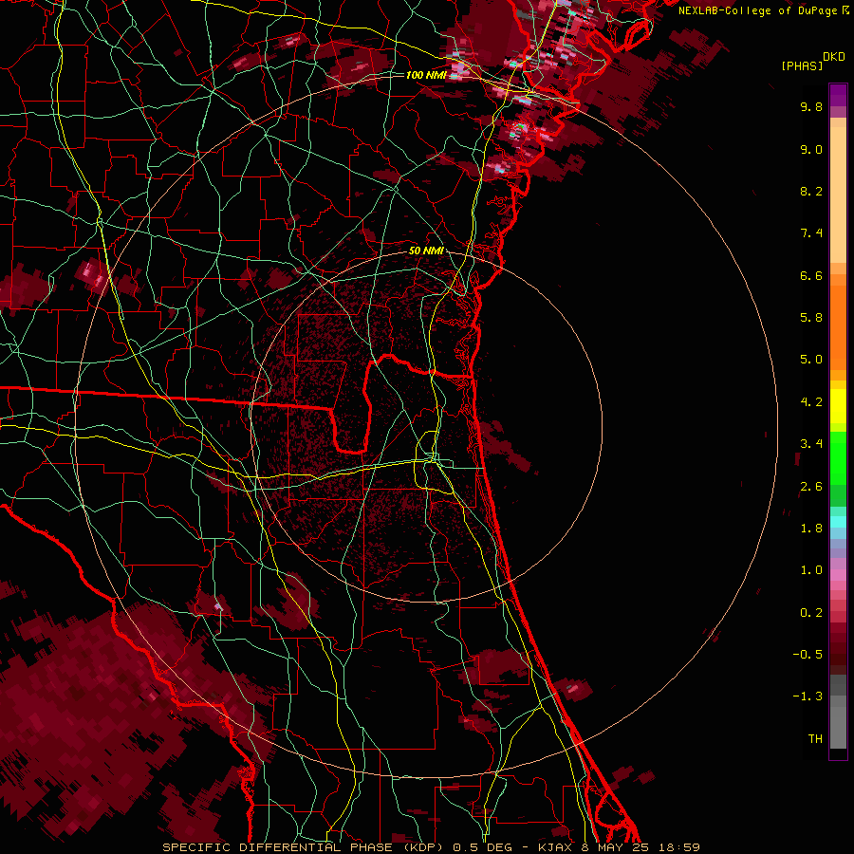Click the 4.2 scale value
854x854 pixels.
[x=811, y=402]
